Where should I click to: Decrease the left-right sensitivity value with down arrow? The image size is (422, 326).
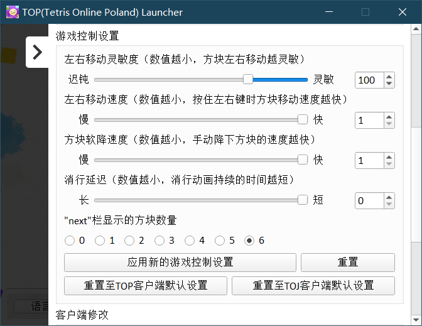[389, 84]
